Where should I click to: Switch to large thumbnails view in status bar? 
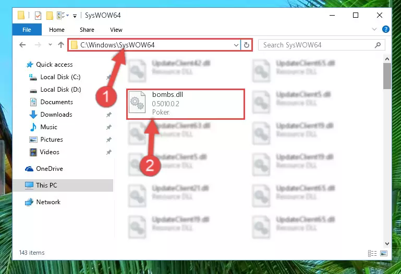click(x=384, y=253)
